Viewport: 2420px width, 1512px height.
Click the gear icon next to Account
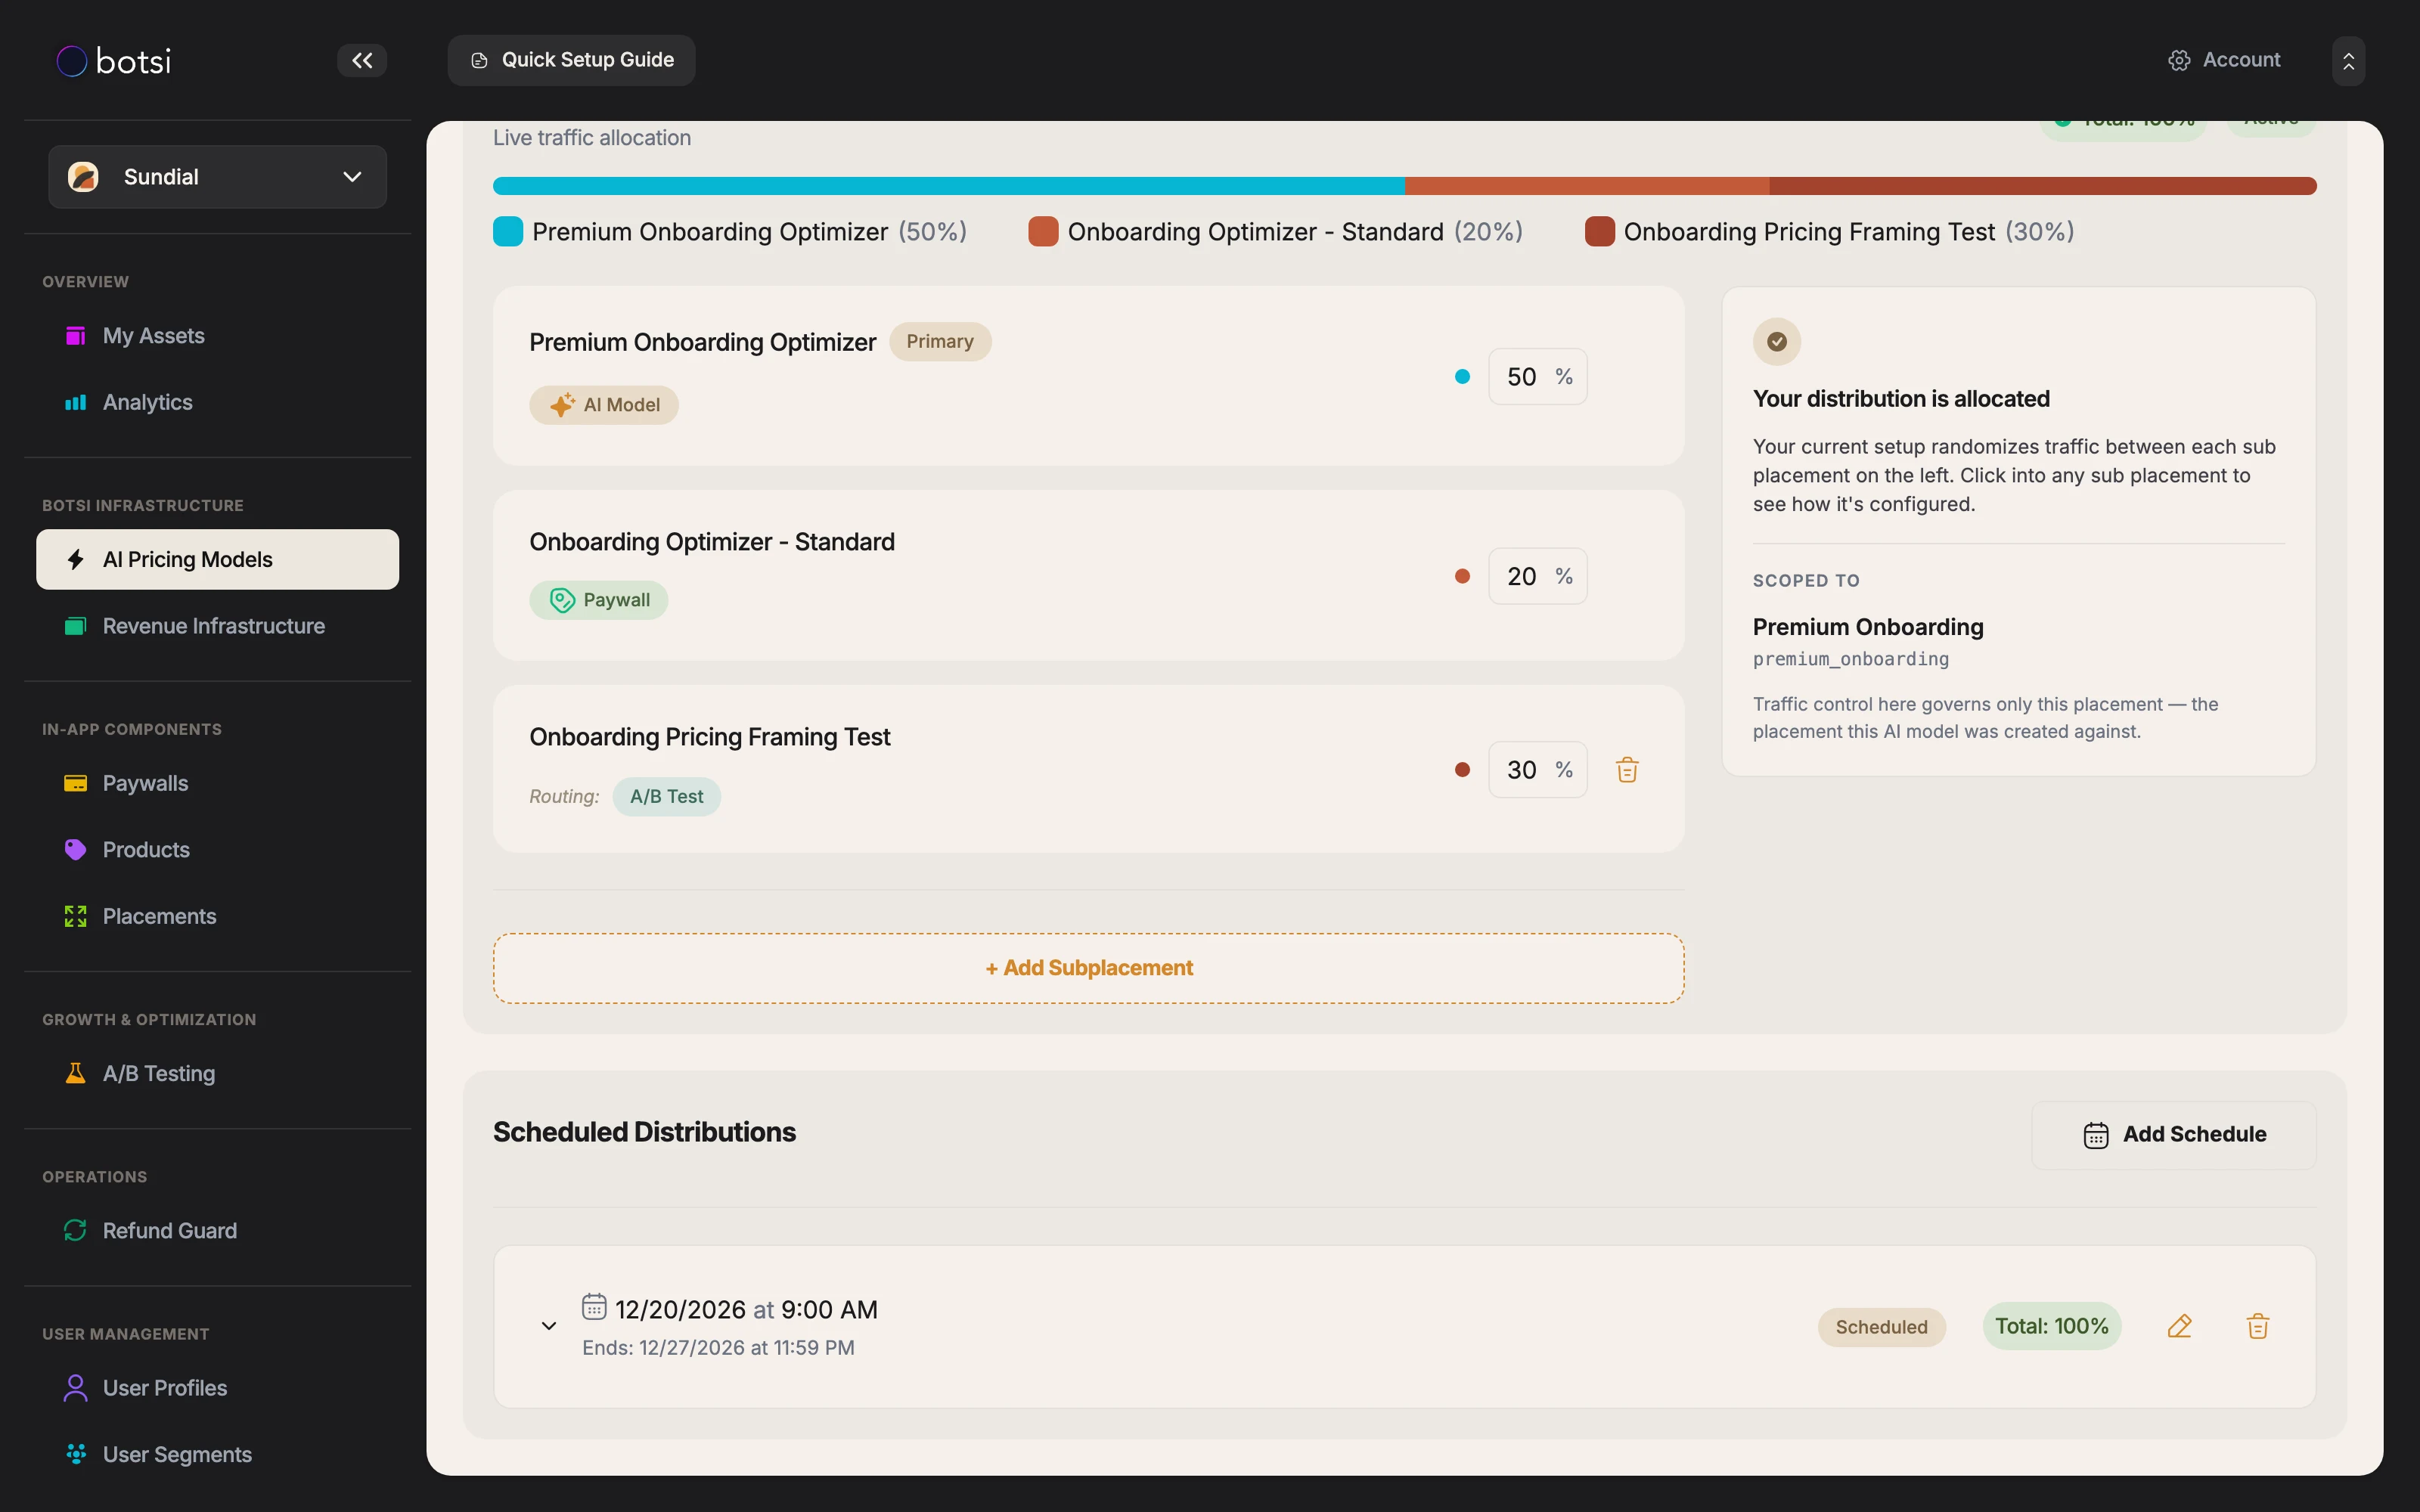click(x=2179, y=60)
